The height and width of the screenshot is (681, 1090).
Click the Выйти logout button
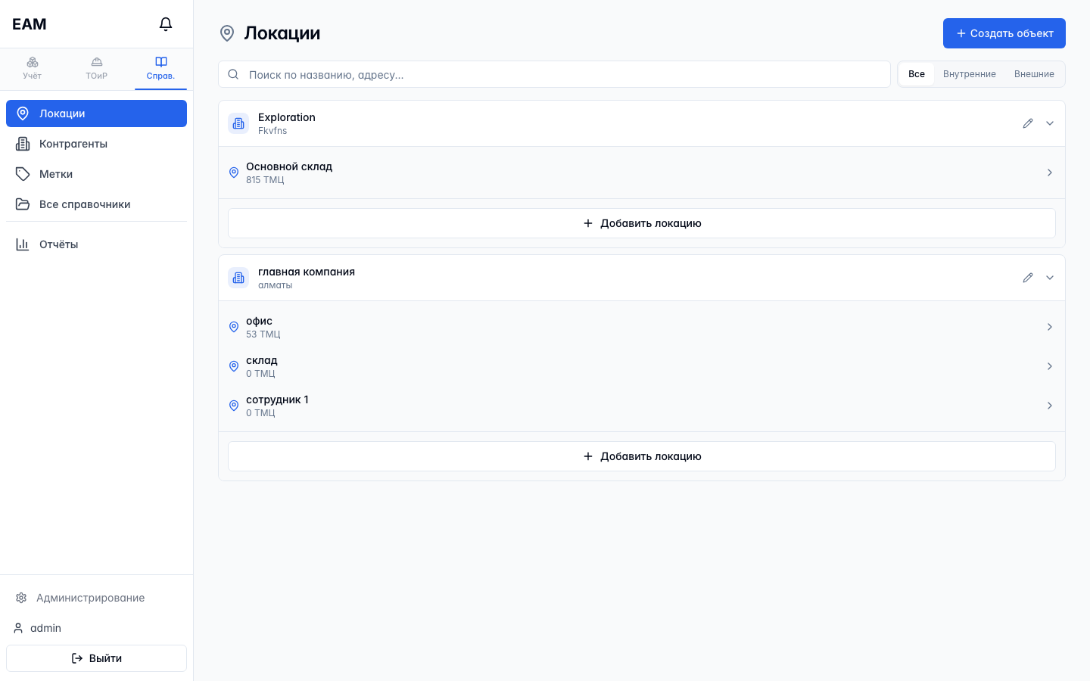[x=96, y=658]
